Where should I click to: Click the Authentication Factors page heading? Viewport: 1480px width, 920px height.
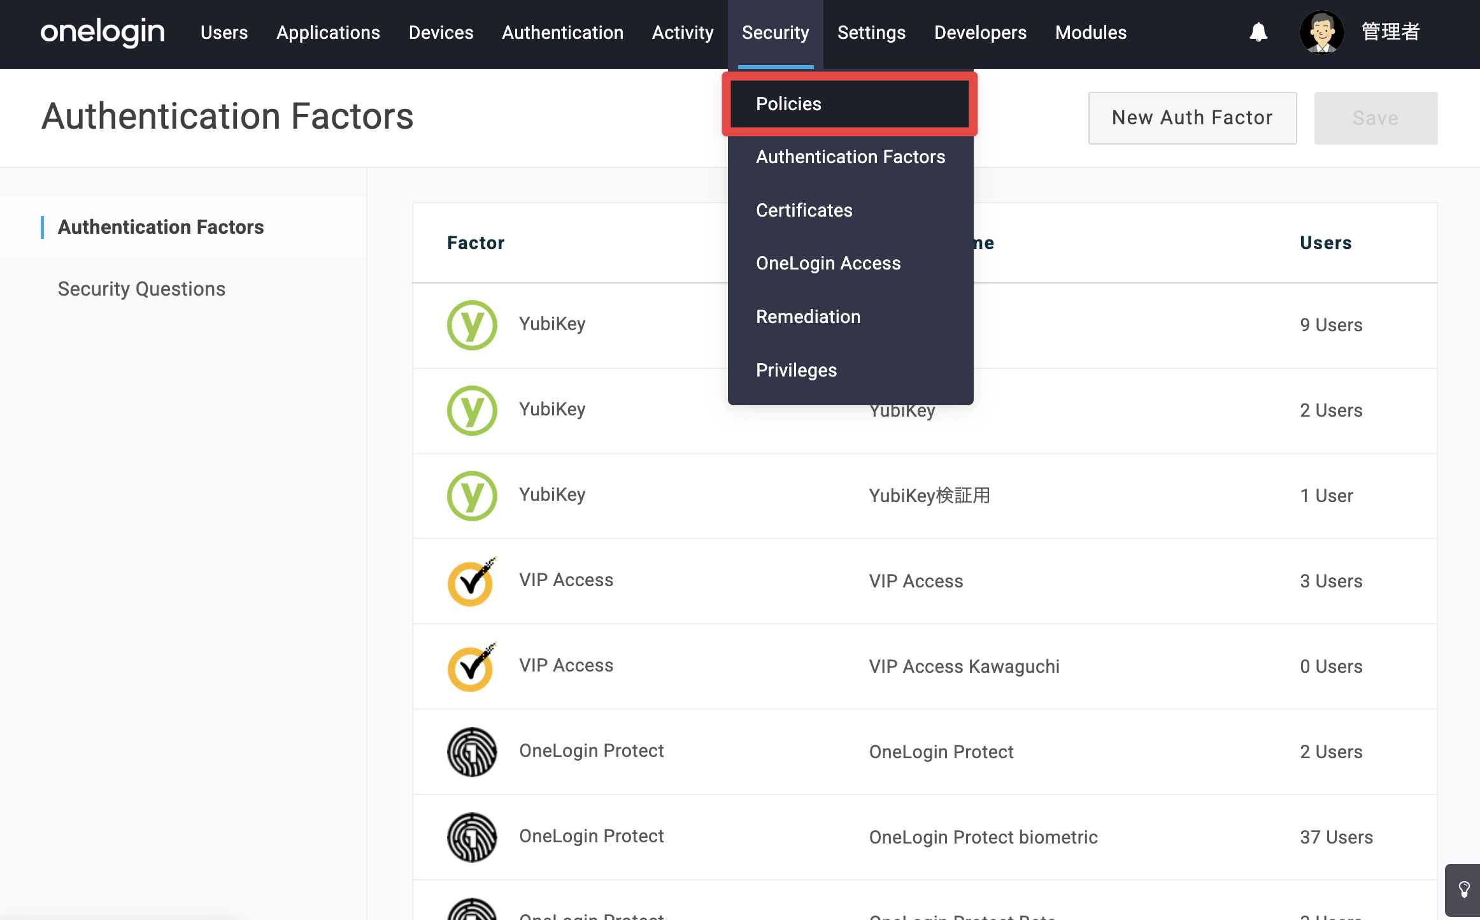[x=227, y=117]
